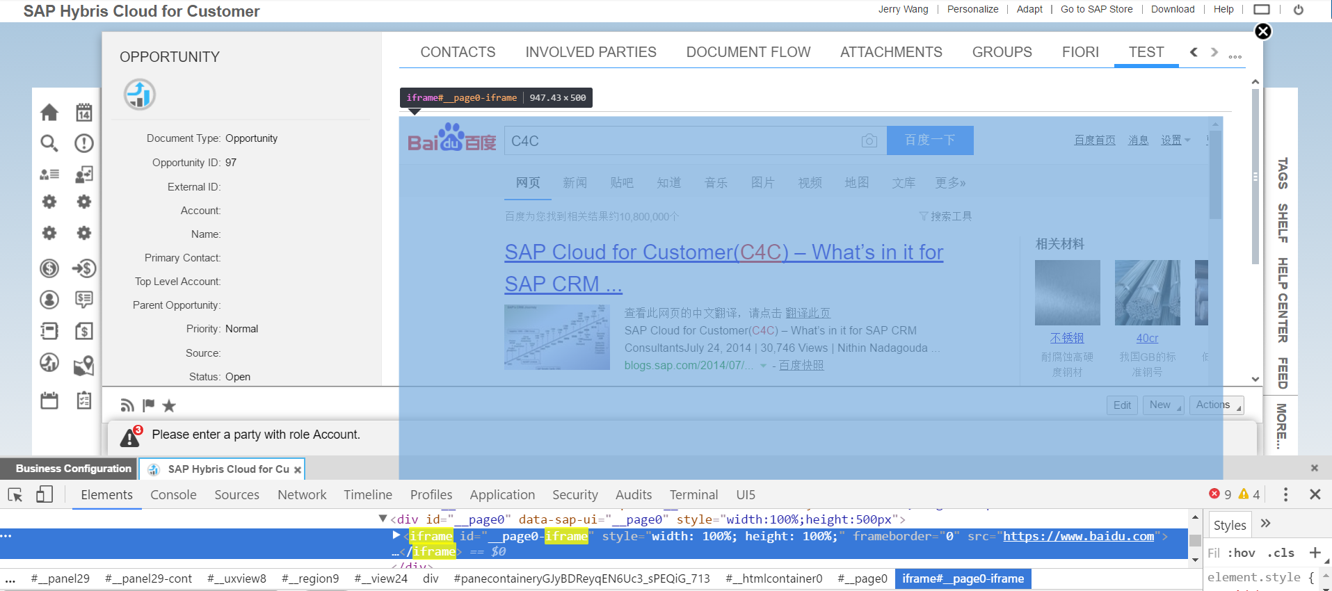
Task: Open the Actions dropdown
Action: pyautogui.click(x=1216, y=405)
